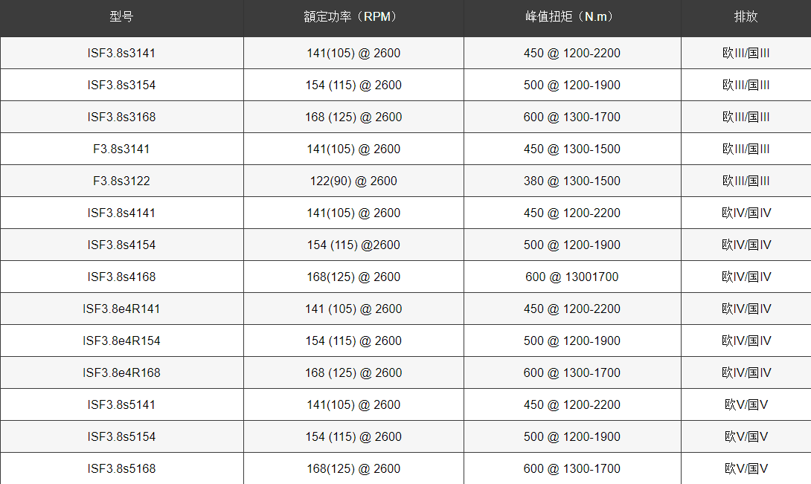Viewport: 811px width, 484px height.
Task: Select model cell ISF3.8s5154
Action: point(121,437)
